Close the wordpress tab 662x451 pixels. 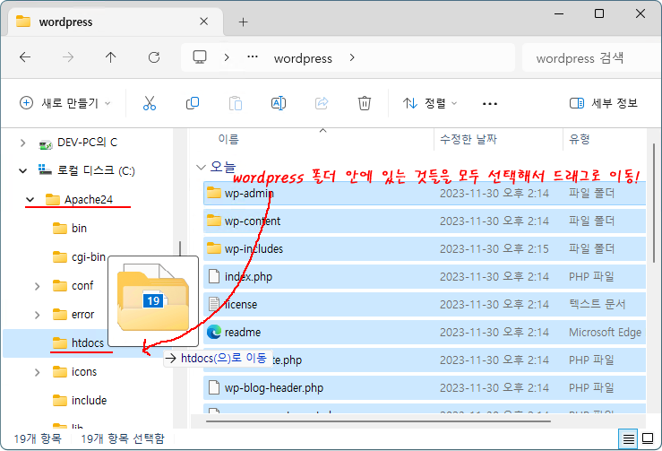(x=204, y=22)
